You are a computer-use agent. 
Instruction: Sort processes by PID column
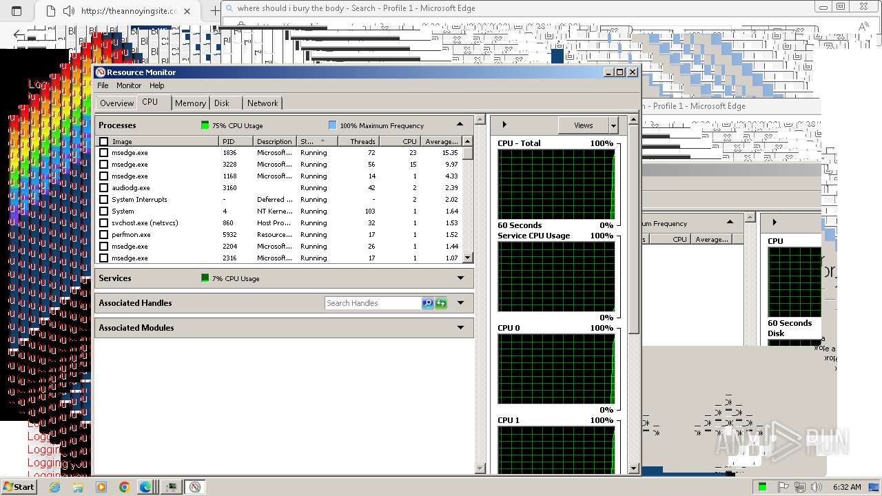[236, 141]
